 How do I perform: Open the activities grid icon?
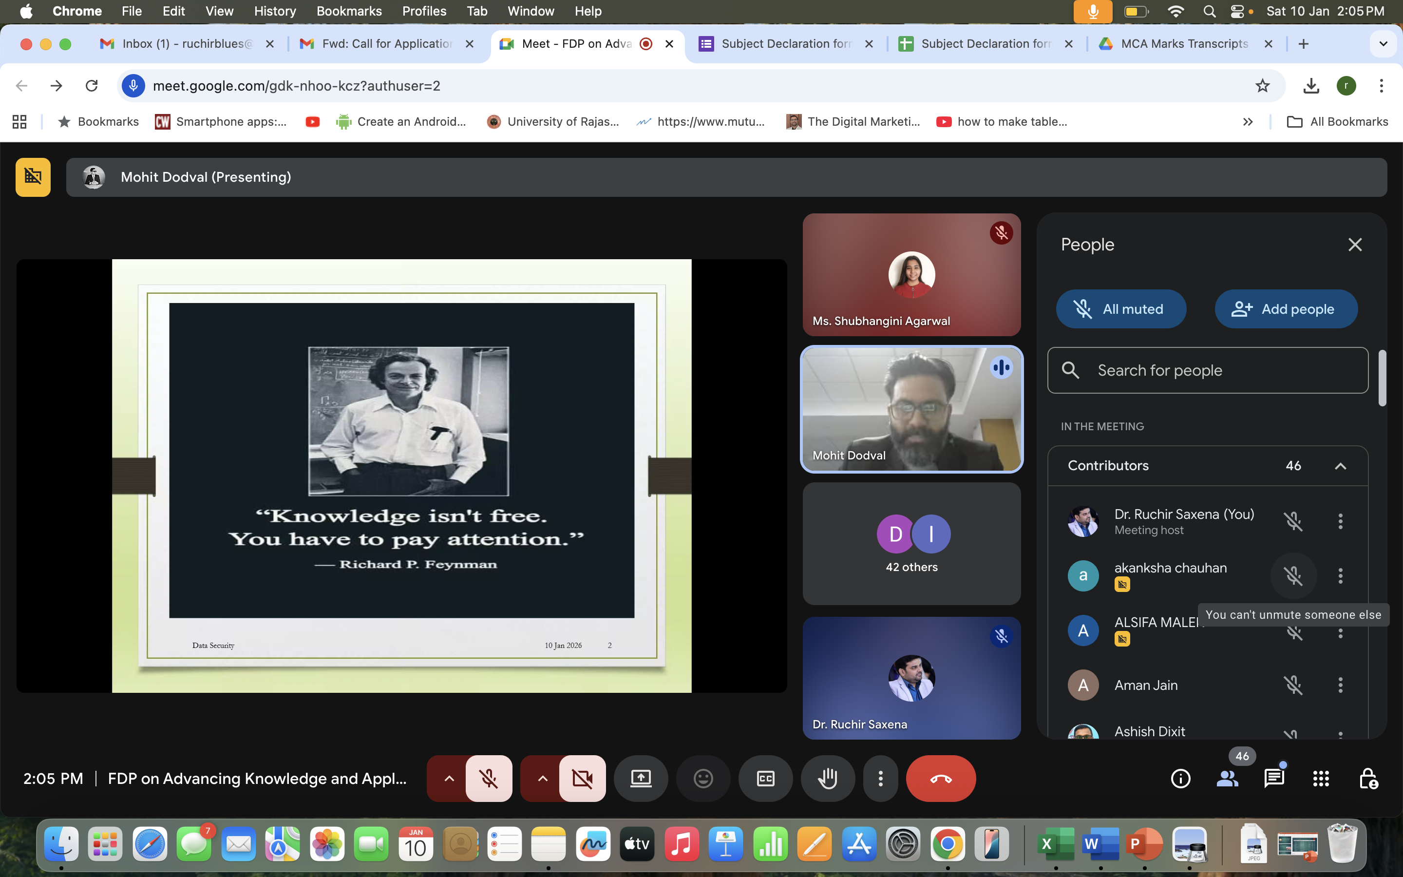tap(1321, 779)
